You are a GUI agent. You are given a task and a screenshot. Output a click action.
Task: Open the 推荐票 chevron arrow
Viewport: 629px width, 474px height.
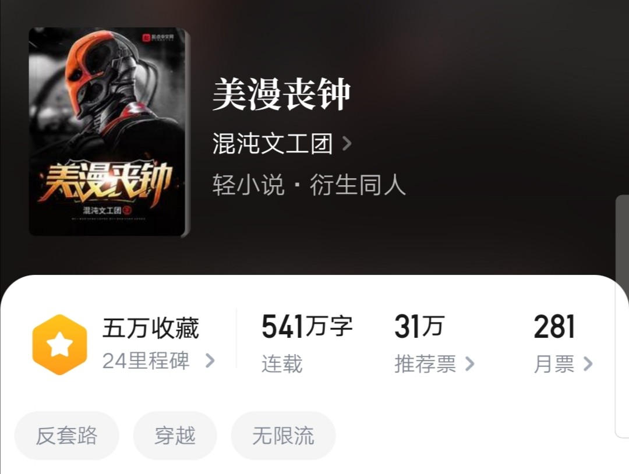point(470,364)
